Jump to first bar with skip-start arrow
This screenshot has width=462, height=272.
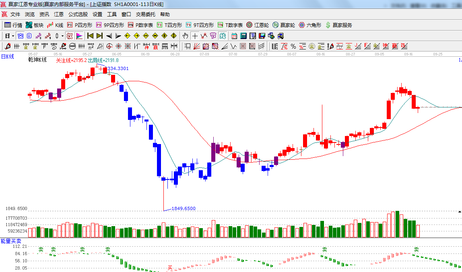pos(90,36)
